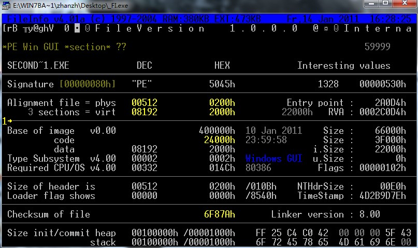
Task: Click the Type Subsystem v4.00 label
Action: pyautogui.click(x=62, y=159)
